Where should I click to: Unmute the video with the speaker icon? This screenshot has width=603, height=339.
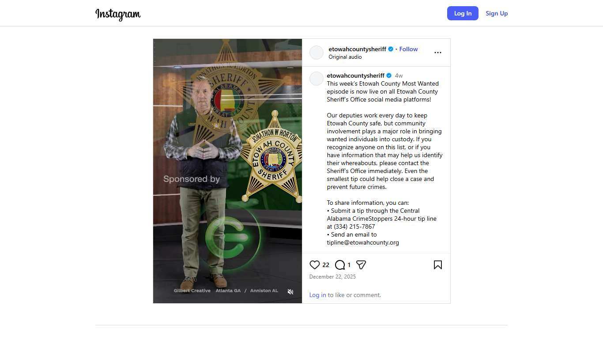click(290, 292)
